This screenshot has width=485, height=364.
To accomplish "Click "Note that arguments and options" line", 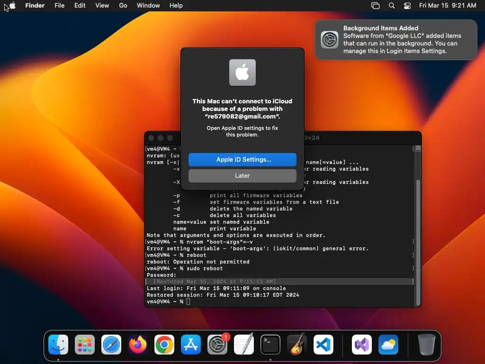I will pyautogui.click(x=236, y=235).
